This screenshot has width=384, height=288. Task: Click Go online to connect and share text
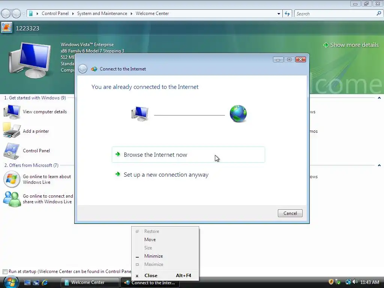click(48, 199)
